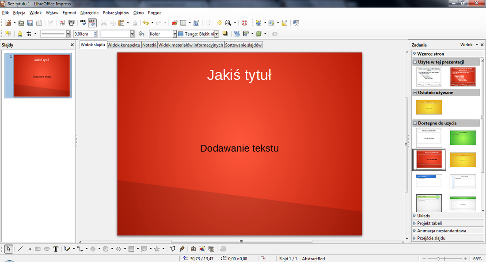Click the line width field 0,00cm
Viewport: 486px width, 262px height.
(83, 34)
